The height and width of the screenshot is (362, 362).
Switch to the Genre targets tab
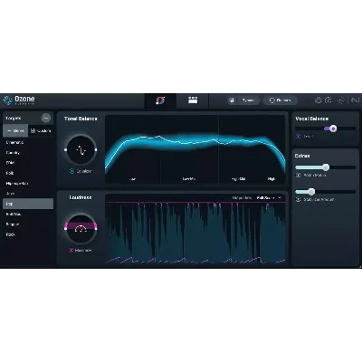pos(15,130)
